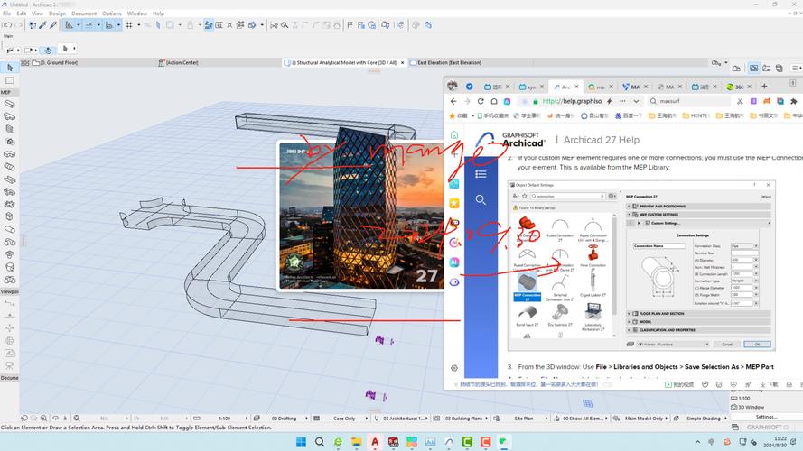803x451 pixels.
Task: Open the Window menu in Archicad
Action: tap(136, 14)
